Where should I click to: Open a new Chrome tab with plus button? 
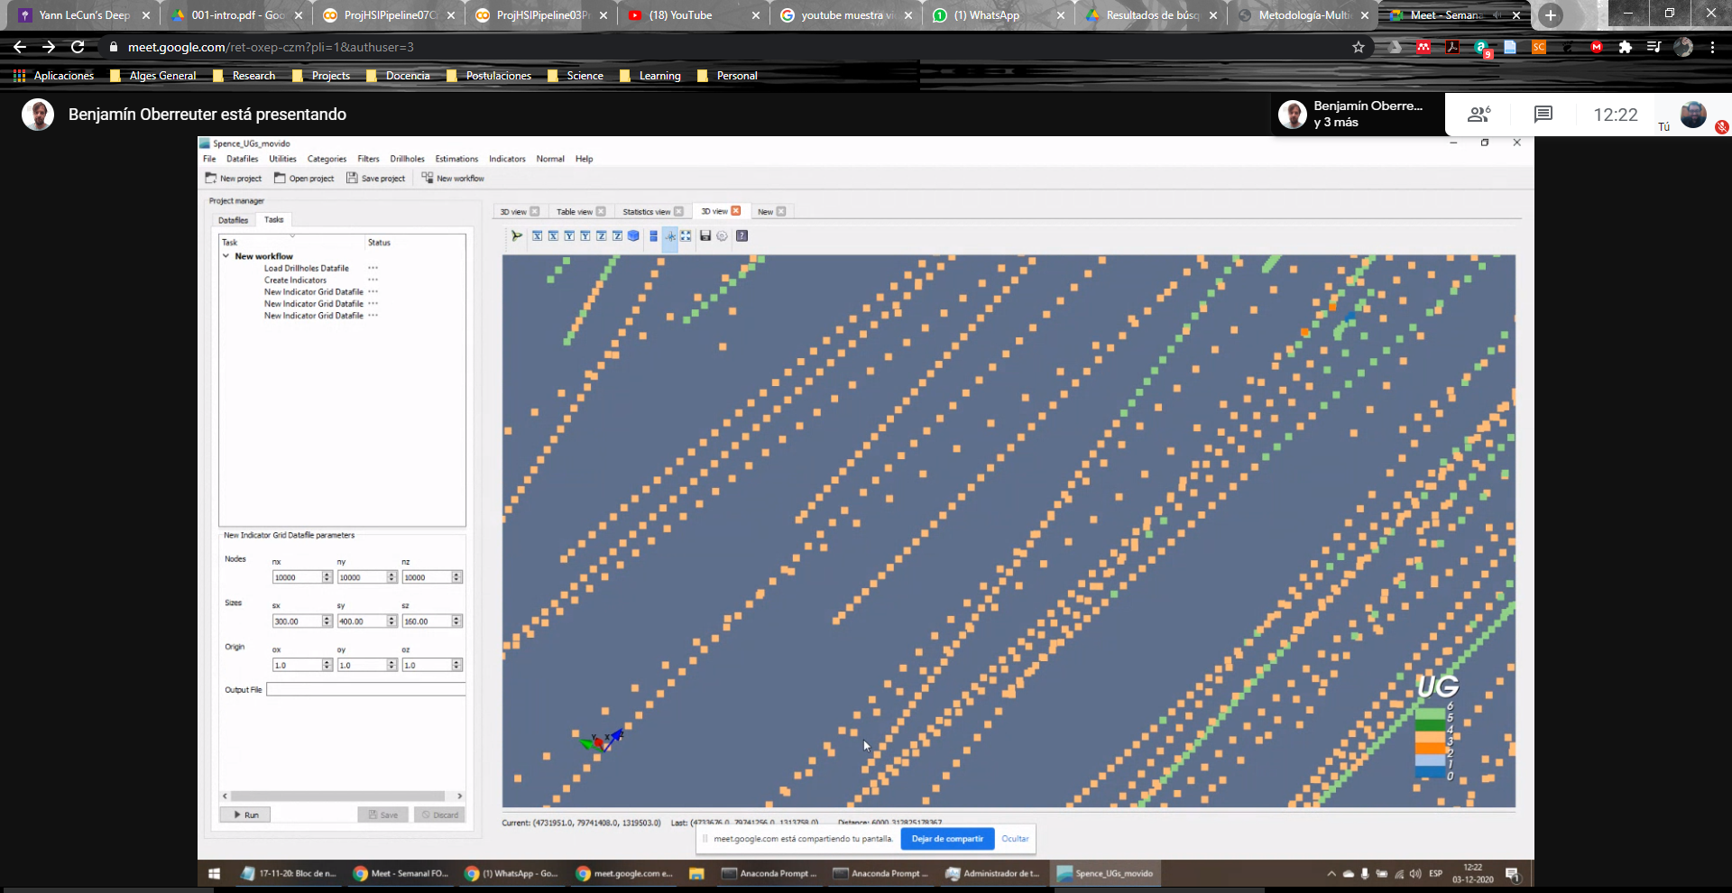pyautogui.click(x=1551, y=15)
